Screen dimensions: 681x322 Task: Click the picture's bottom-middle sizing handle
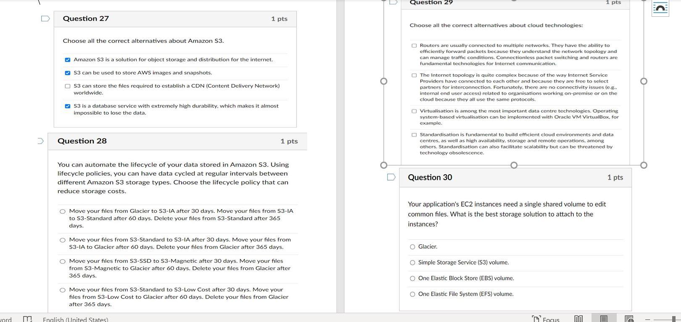(x=514, y=165)
